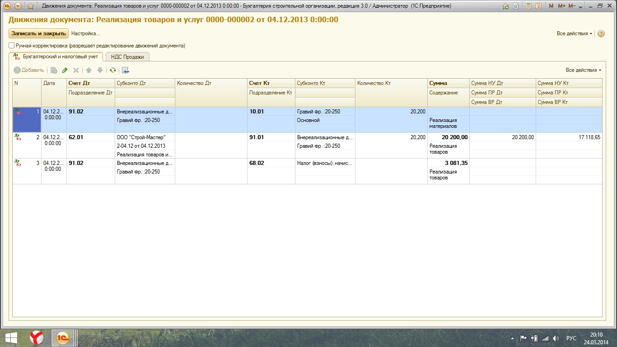Viewport: 617px width, 347px height.
Task: Open the top Все действия dropdown menu
Action: [575, 33]
